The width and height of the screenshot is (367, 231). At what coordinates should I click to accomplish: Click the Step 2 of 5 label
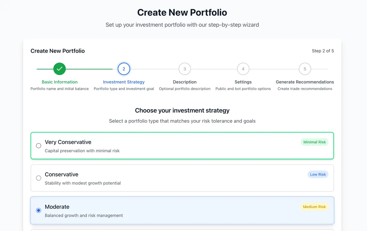tap(323, 51)
